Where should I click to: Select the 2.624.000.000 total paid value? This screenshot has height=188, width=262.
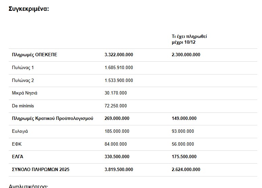(x=186, y=170)
